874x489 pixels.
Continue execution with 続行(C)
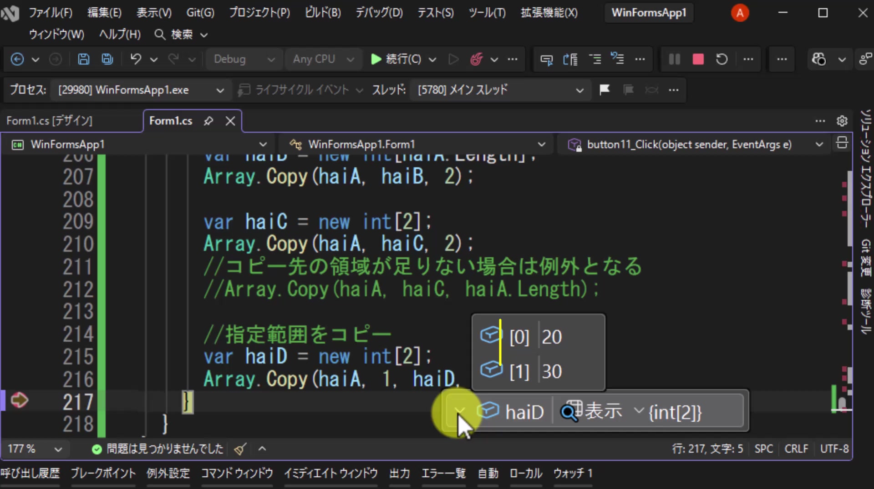pos(396,59)
